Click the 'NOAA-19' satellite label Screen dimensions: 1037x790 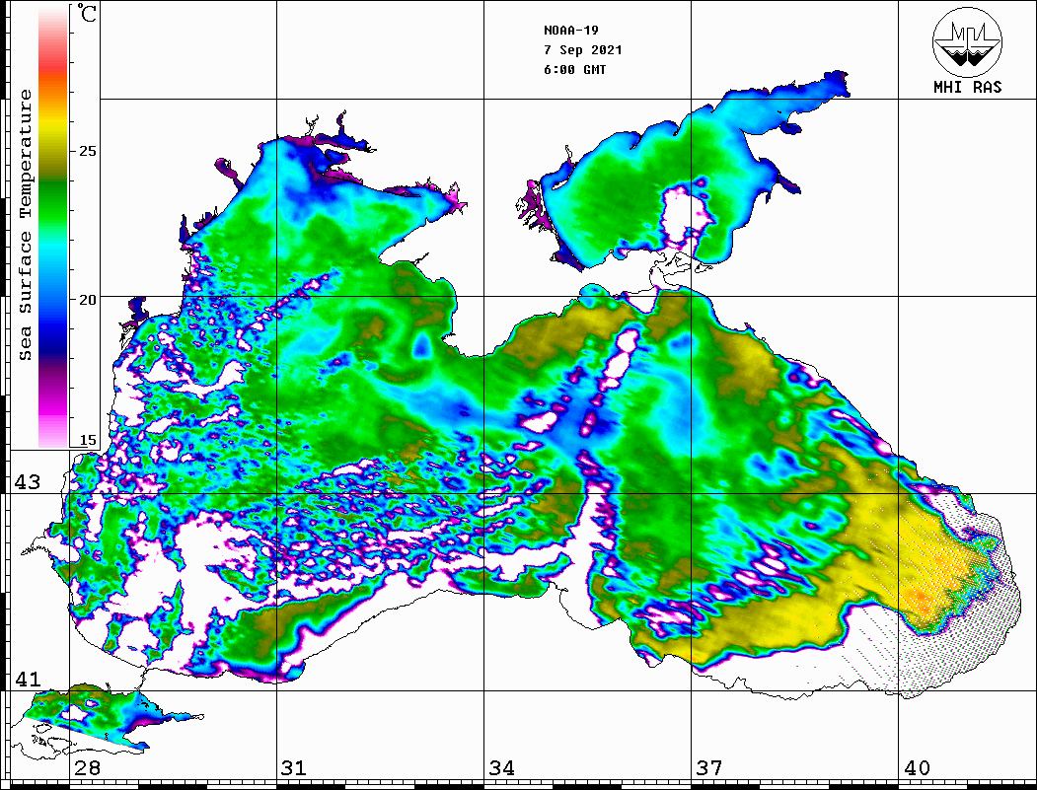click(571, 31)
